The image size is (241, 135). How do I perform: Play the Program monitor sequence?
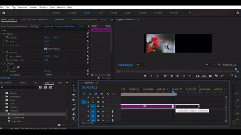click(x=177, y=76)
